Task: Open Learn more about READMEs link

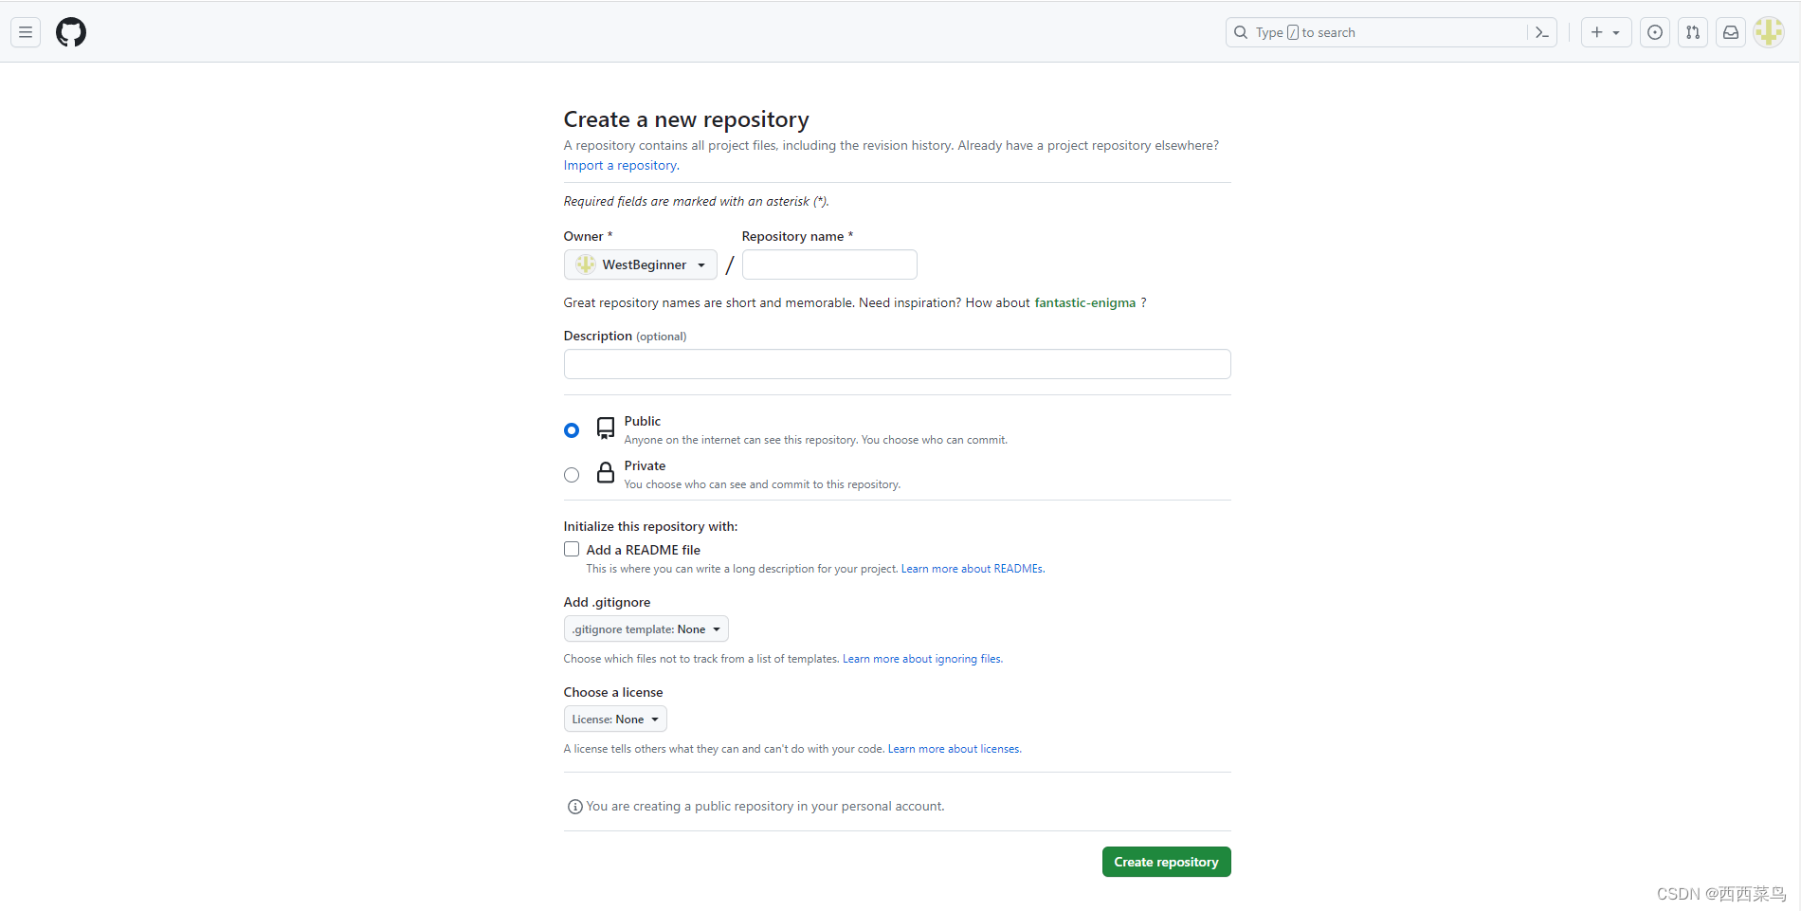Action: coord(972,569)
